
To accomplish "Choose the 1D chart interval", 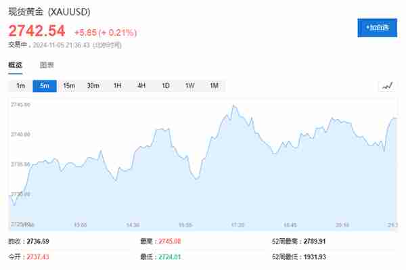I will pyautogui.click(x=166, y=86).
